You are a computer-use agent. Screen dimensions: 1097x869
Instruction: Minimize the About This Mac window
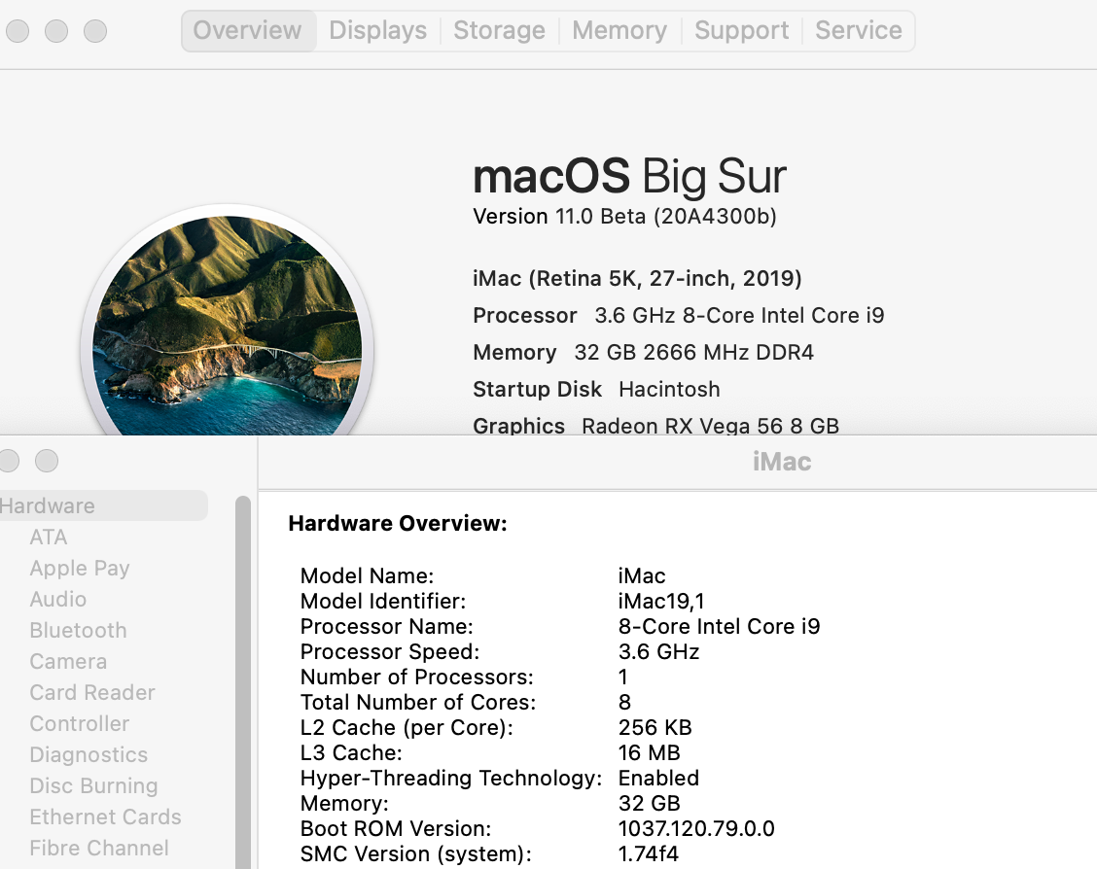[x=56, y=31]
